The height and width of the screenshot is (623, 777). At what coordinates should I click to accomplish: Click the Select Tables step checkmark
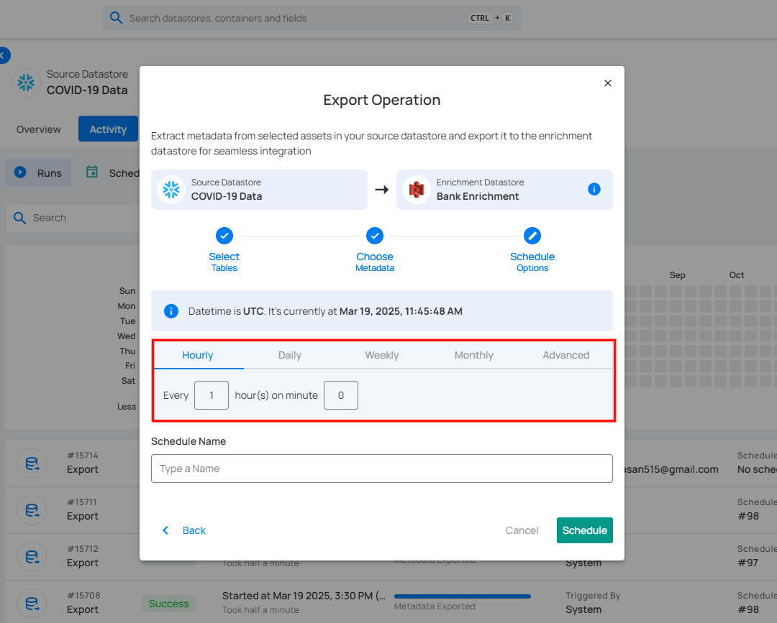pos(224,236)
